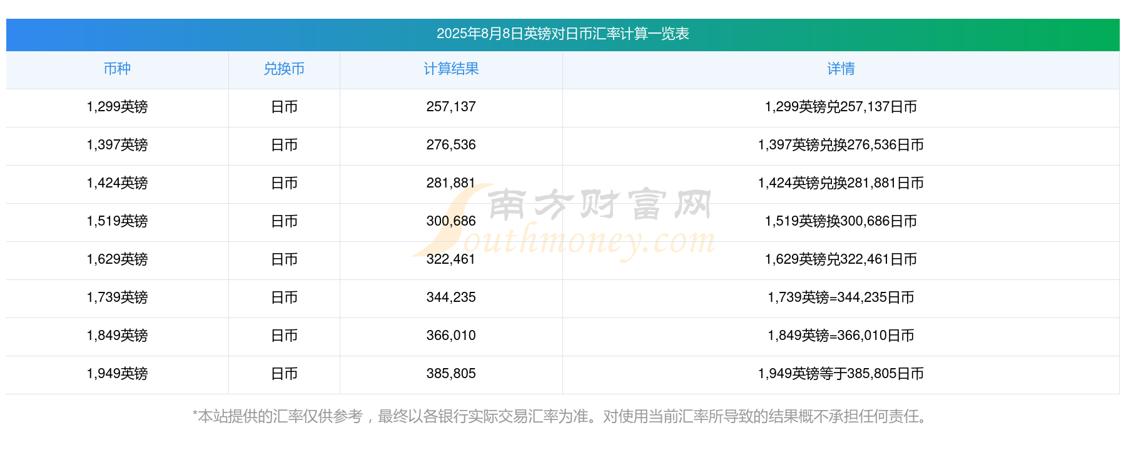Select the 1,424英镑 cell
Image resolution: width=1126 pixels, height=450 pixels.
pyautogui.click(x=117, y=183)
